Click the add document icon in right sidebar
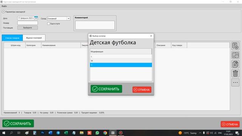Screen dimensions: 242x136 point(235,46)
